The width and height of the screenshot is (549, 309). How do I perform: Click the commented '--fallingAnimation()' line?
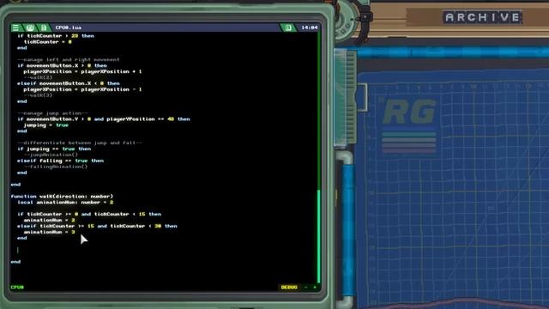click(x=56, y=167)
